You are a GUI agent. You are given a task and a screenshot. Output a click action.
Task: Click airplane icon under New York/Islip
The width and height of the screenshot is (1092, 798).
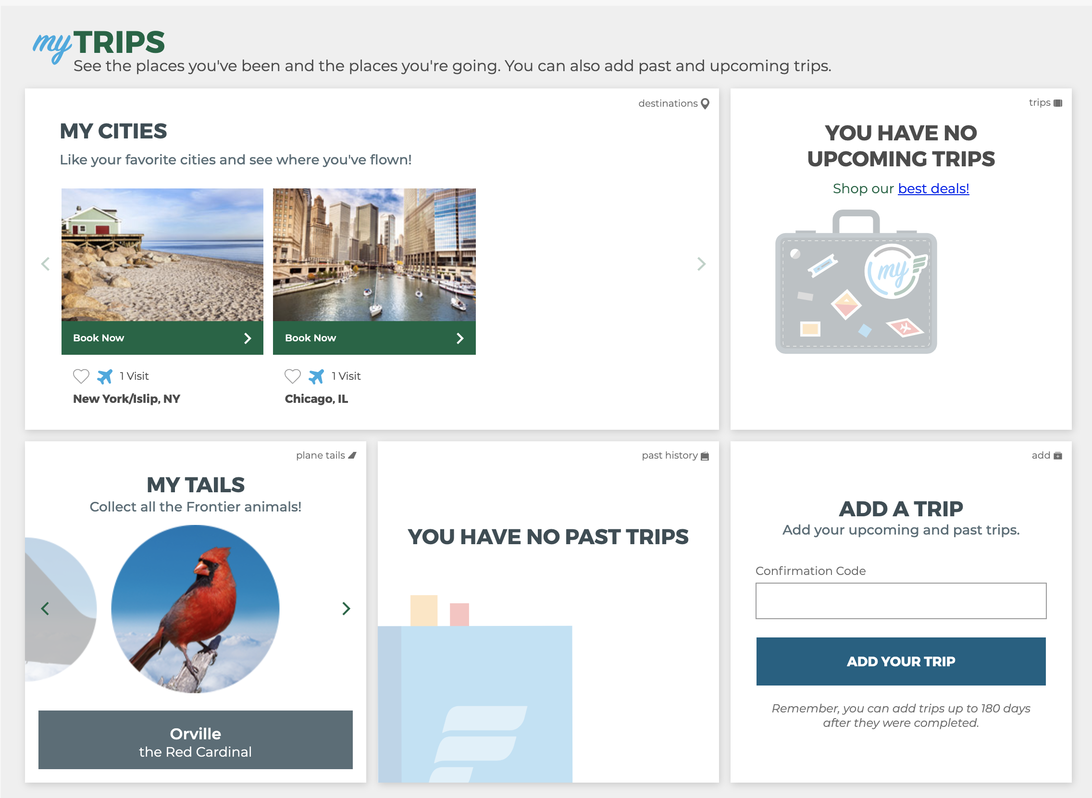pyautogui.click(x=105, y=376)
